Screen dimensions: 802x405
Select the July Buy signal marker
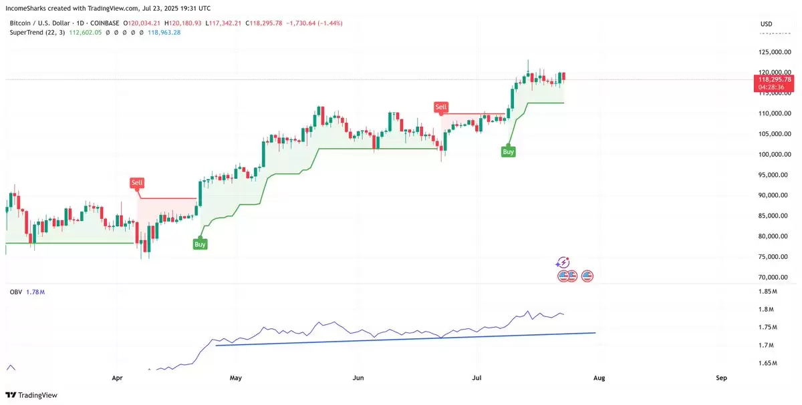[509, 152]
